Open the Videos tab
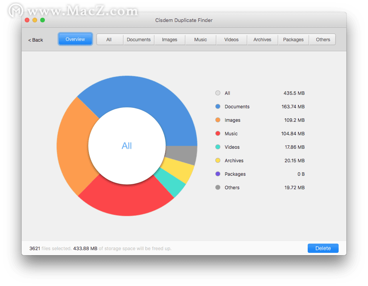 (232, 40)
